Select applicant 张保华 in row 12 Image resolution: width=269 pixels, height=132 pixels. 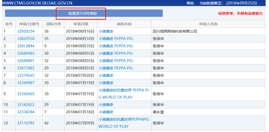(x=158, y=123)
